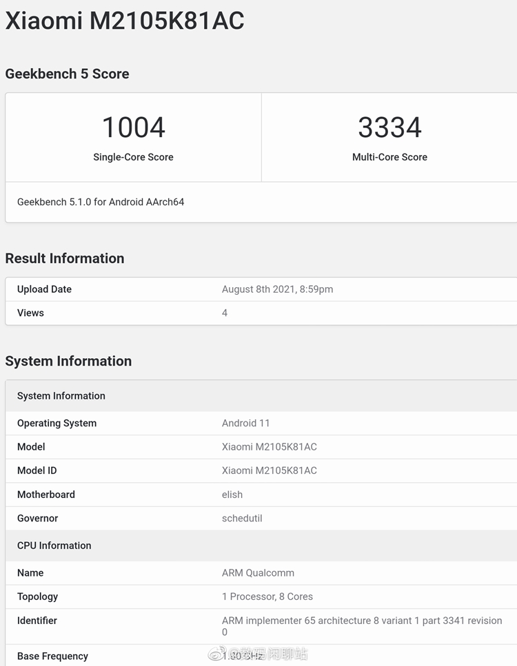Select the Model value Xiaomi M2105K81AC

(x=270, y=447)
